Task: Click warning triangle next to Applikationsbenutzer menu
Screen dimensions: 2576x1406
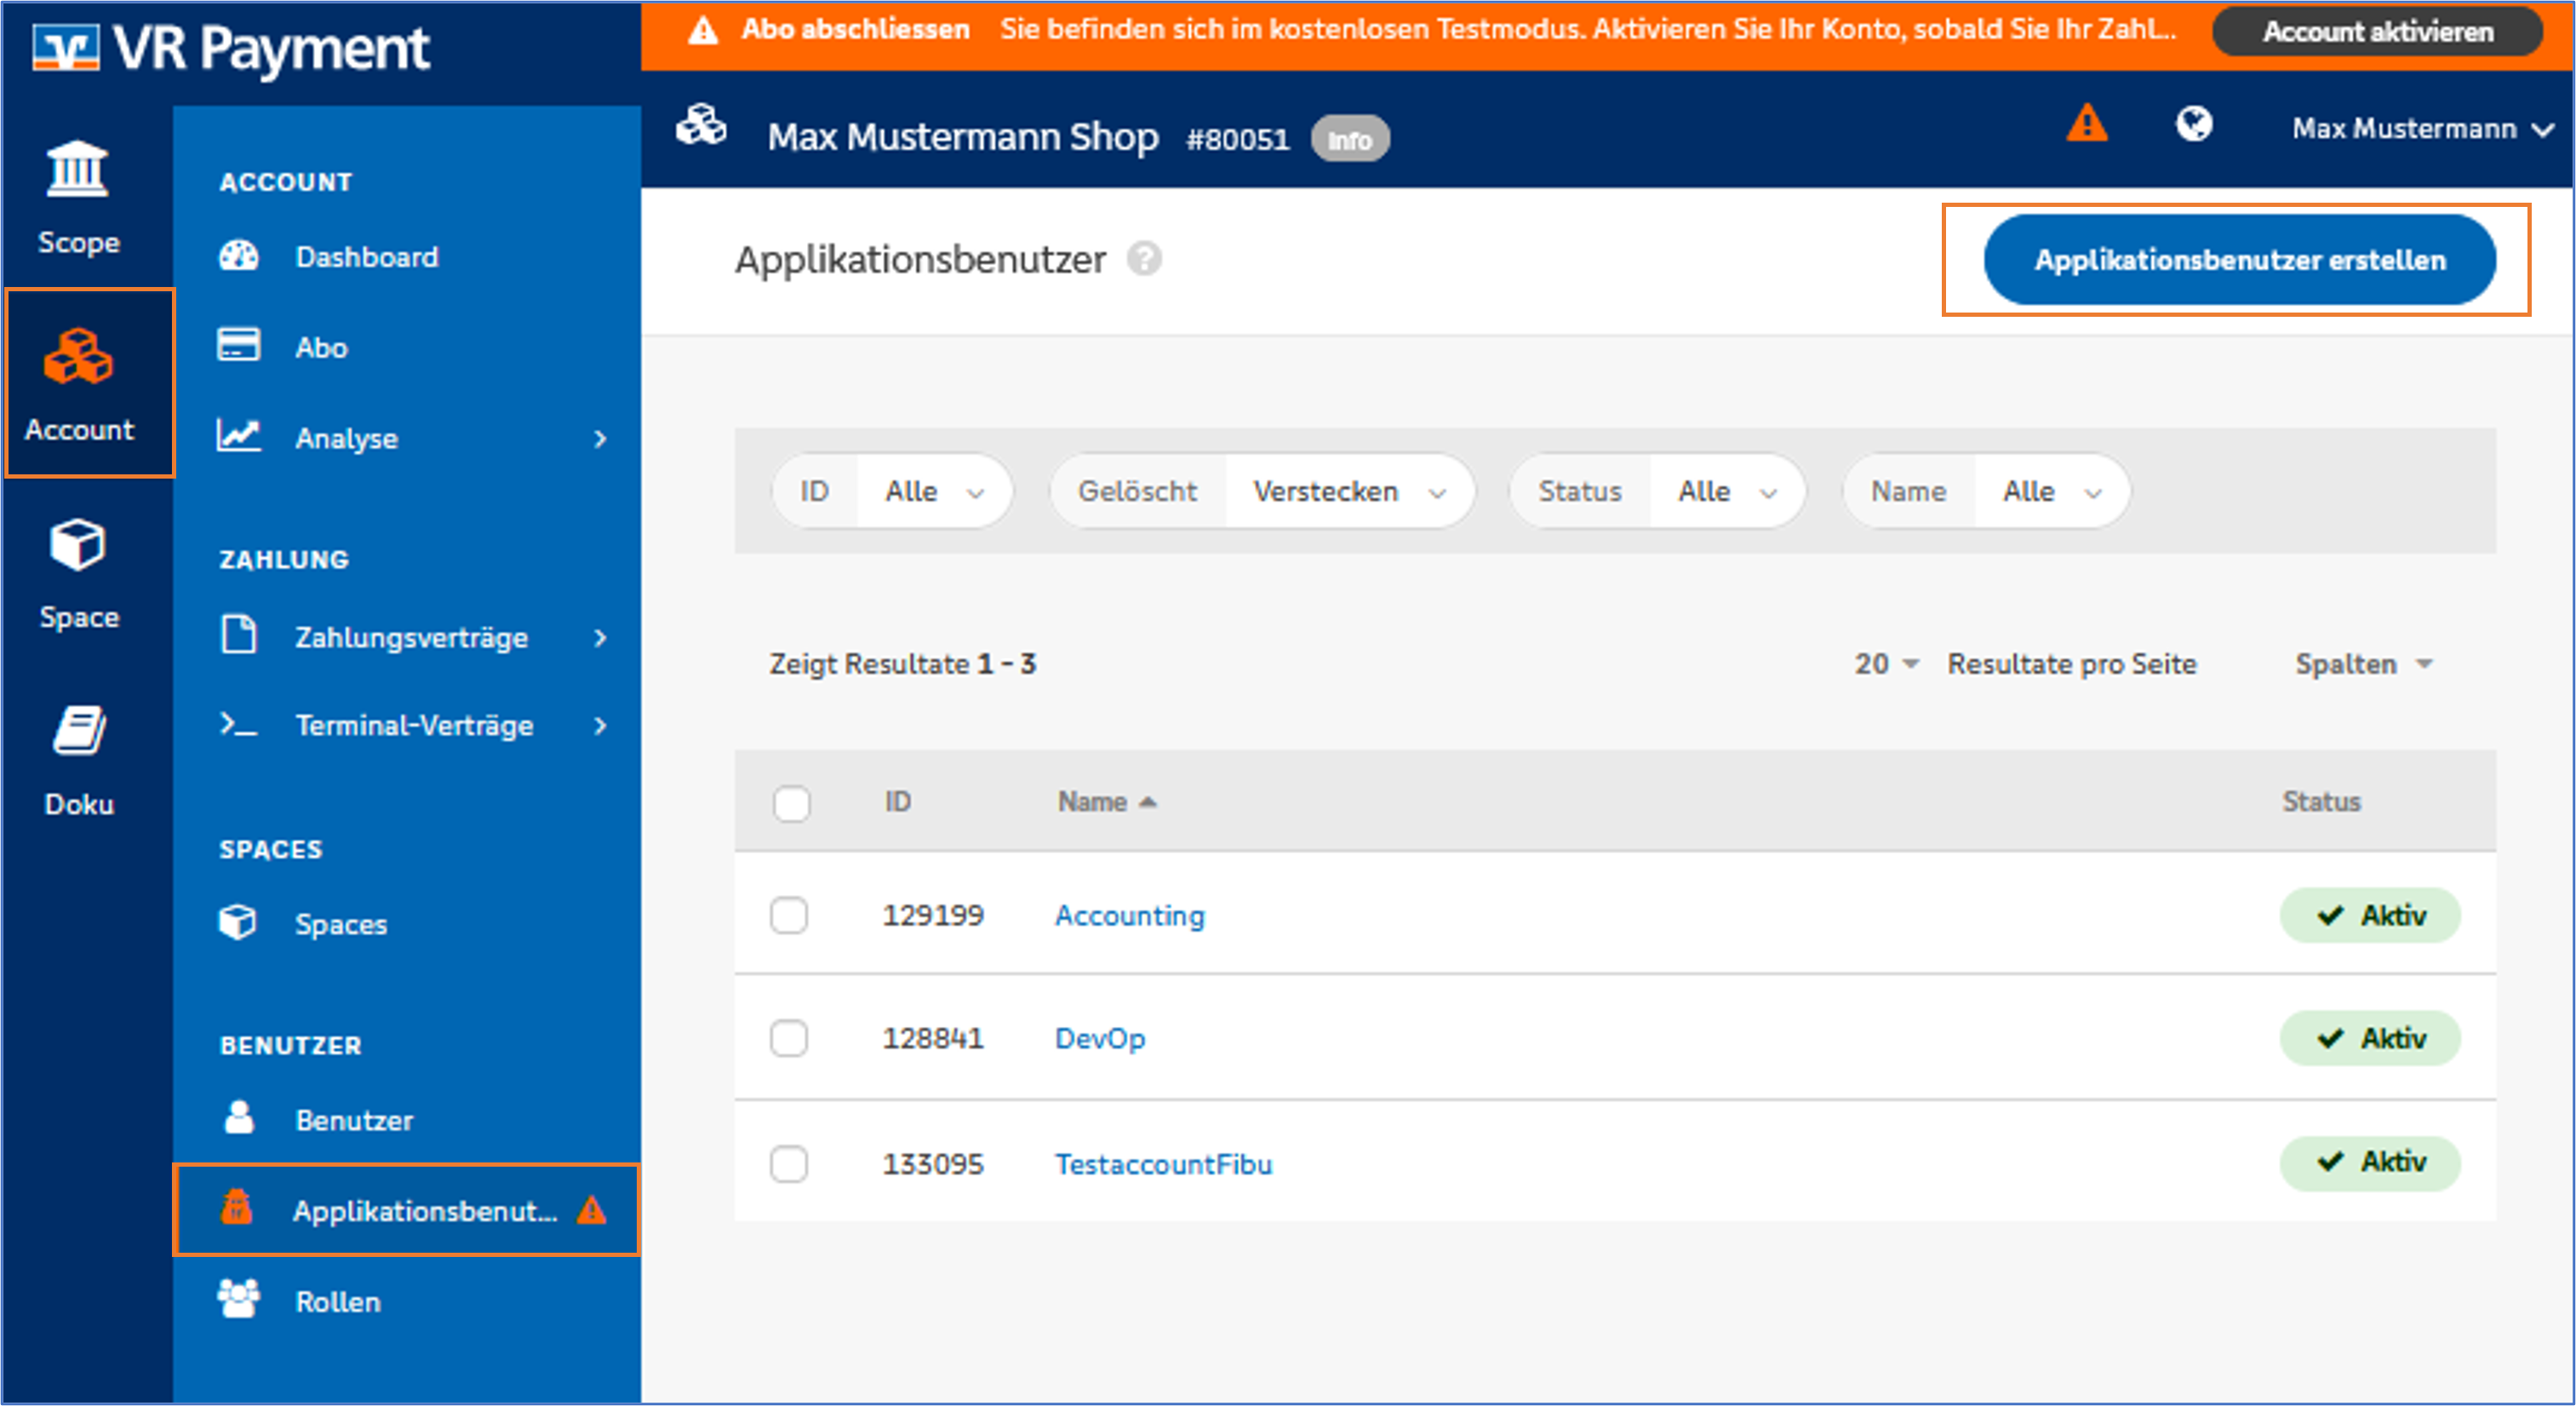Action: [592, 1211]
